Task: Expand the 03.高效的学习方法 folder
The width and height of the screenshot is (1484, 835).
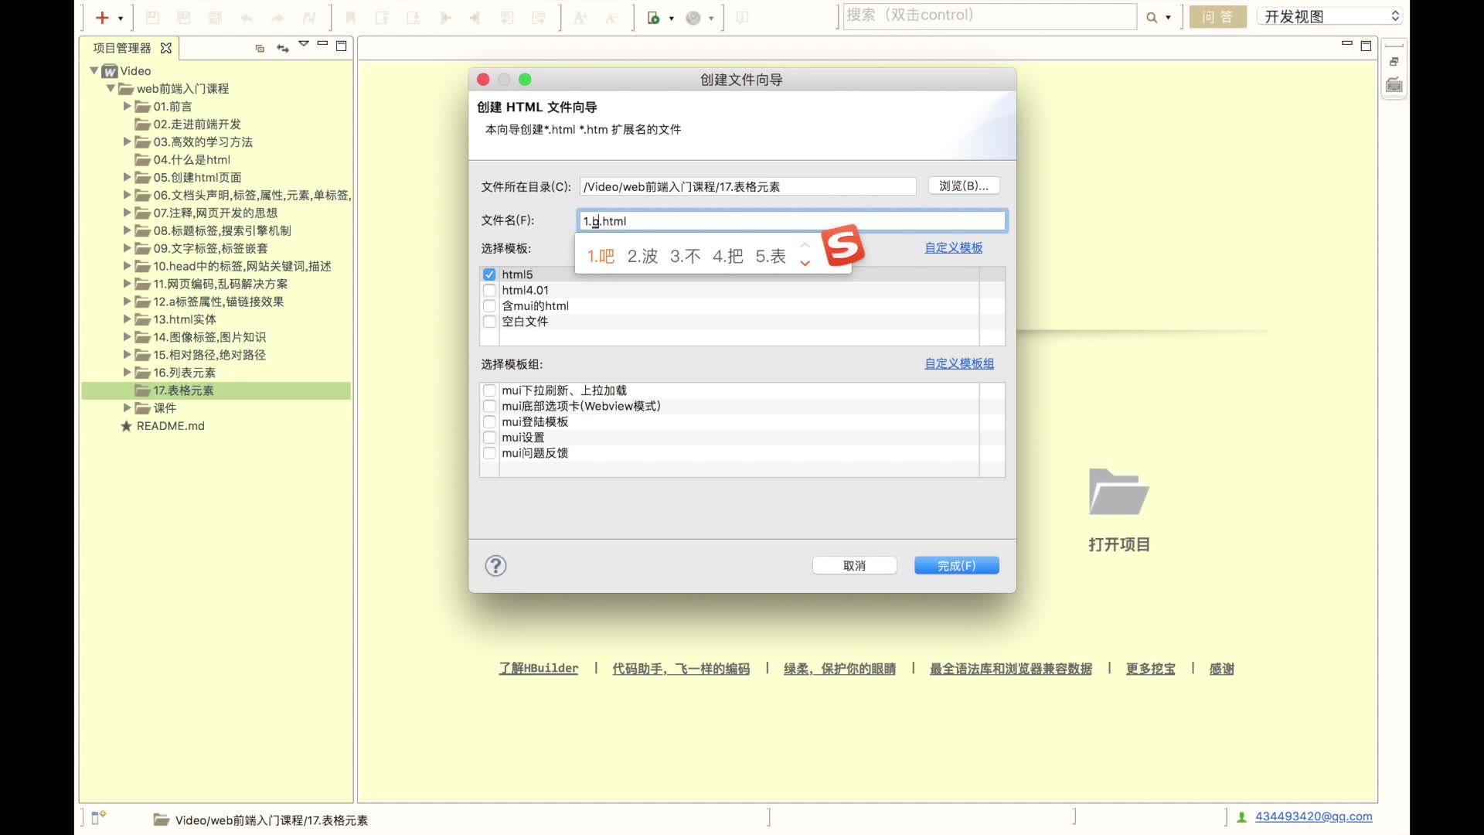Action: (x=128, y=141)
